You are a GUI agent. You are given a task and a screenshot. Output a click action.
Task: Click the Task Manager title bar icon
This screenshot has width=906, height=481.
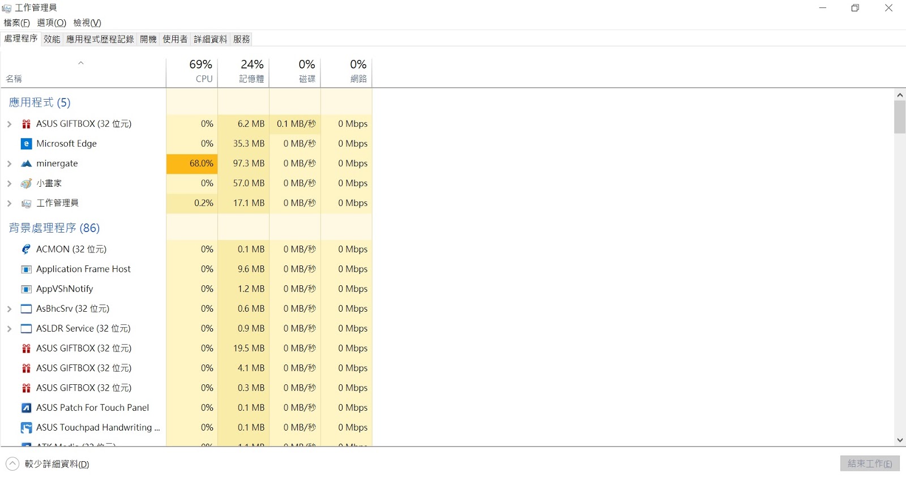coord(7,8)
